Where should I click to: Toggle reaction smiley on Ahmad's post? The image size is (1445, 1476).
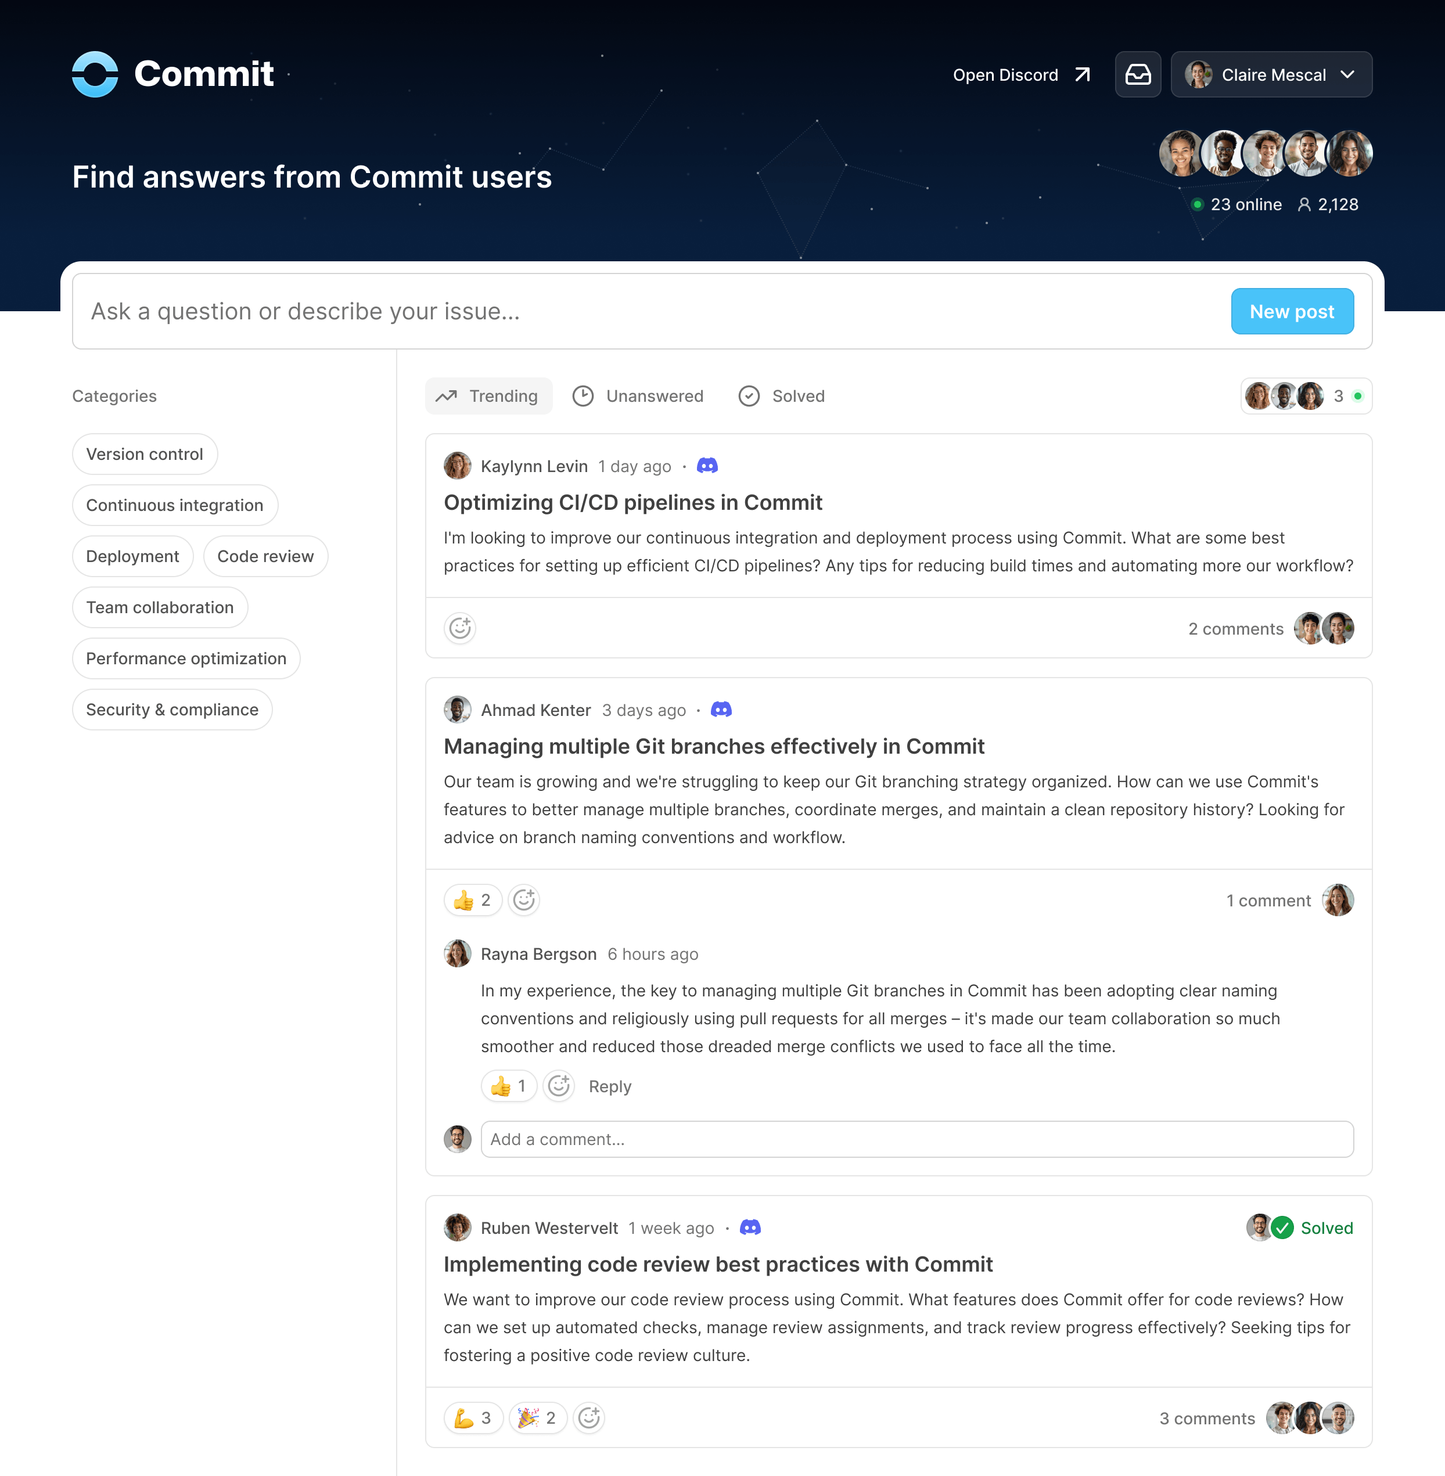[x=523, y=899]
